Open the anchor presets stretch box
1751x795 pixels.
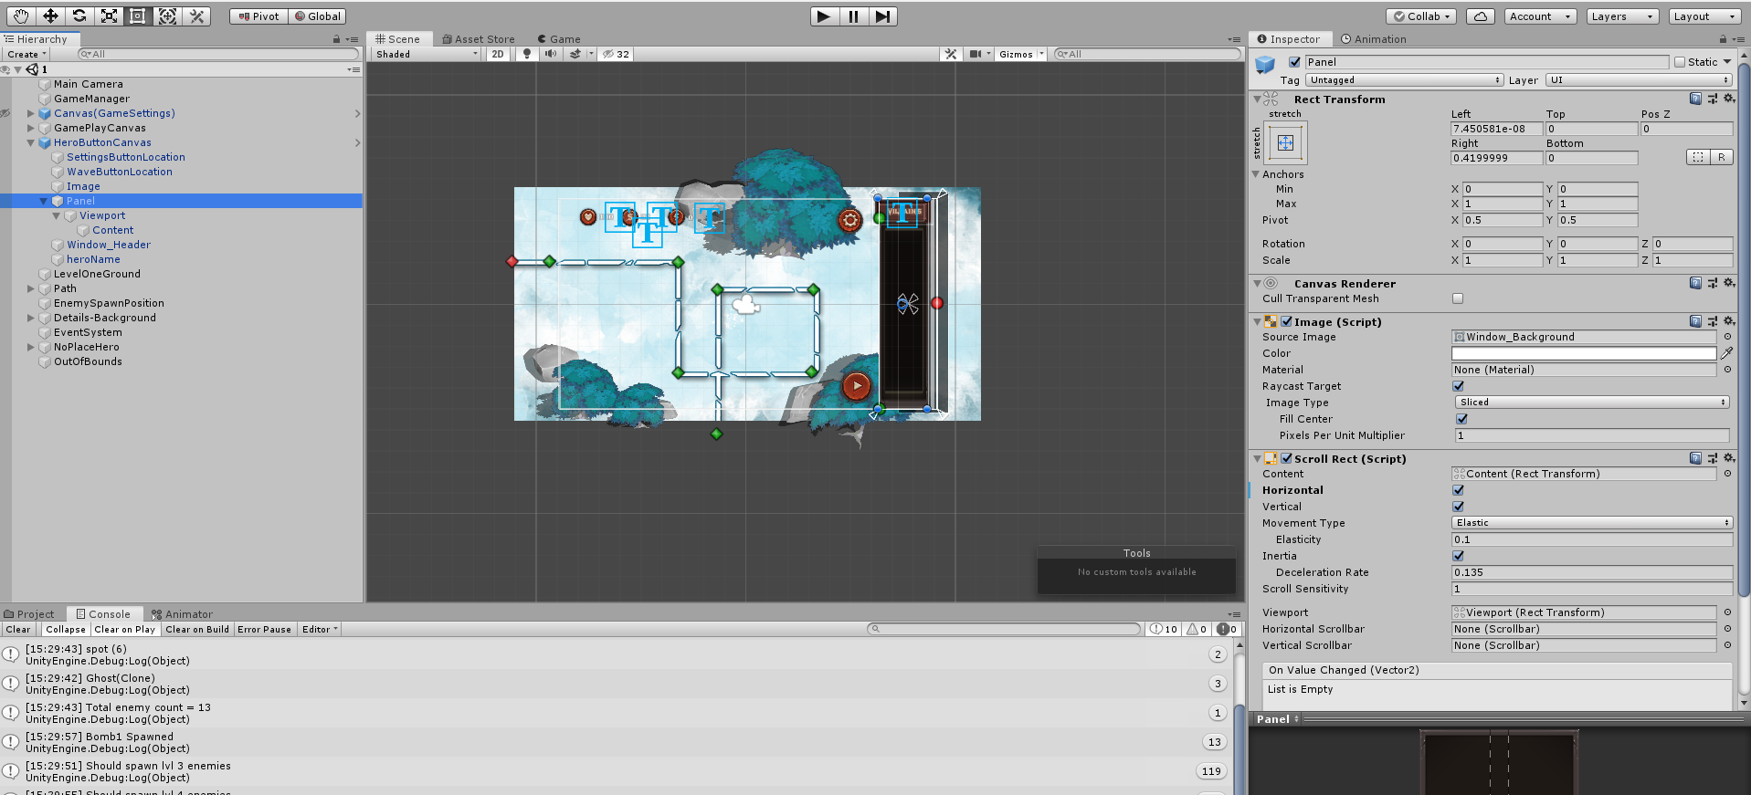pyautogui.click(x=1285, y=142)
